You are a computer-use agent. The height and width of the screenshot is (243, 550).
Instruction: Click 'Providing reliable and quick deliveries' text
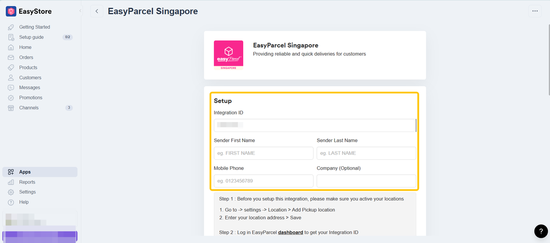[309, 54]
